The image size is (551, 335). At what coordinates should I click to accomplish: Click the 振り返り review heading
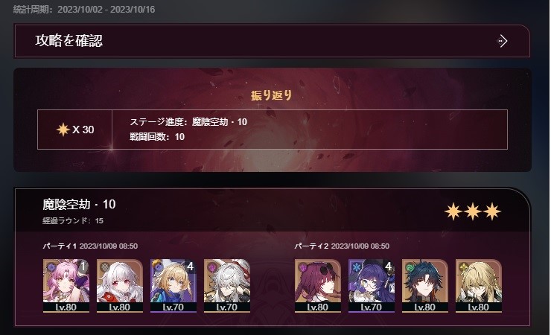[271, 95]
